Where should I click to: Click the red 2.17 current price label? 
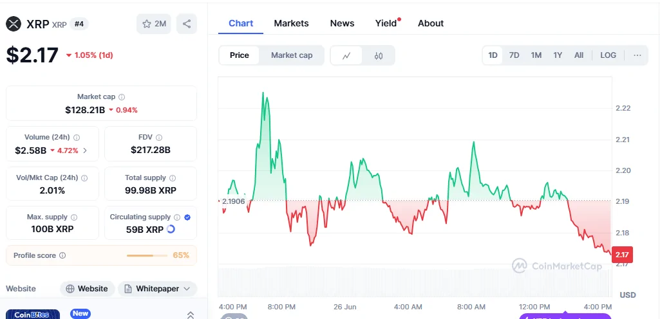click(622, 255)
